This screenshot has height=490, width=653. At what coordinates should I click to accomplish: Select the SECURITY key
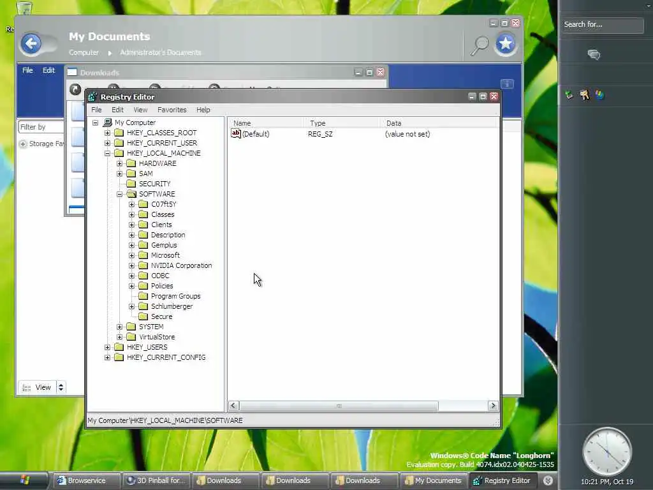pos(154,184)
